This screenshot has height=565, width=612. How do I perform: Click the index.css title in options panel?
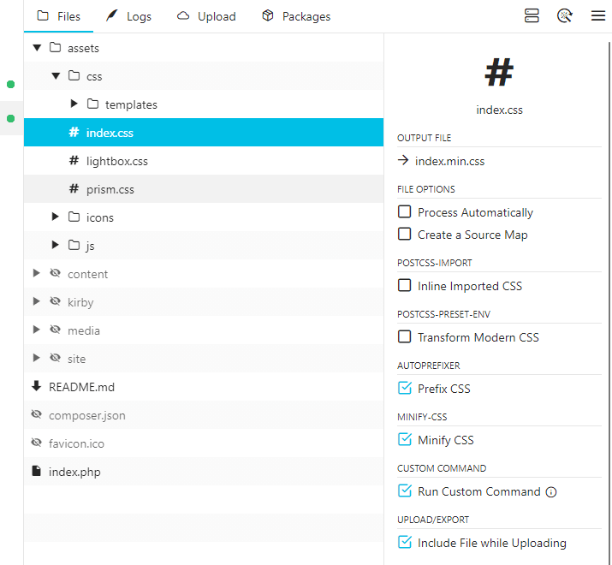pos(499,110)
